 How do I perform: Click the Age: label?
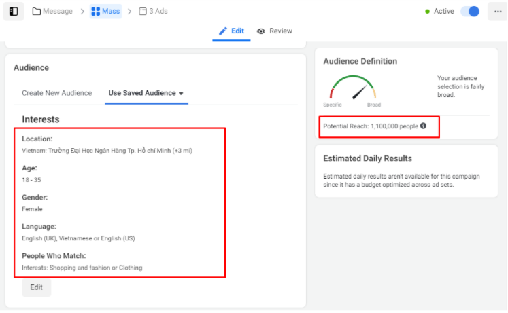(29, 168)
